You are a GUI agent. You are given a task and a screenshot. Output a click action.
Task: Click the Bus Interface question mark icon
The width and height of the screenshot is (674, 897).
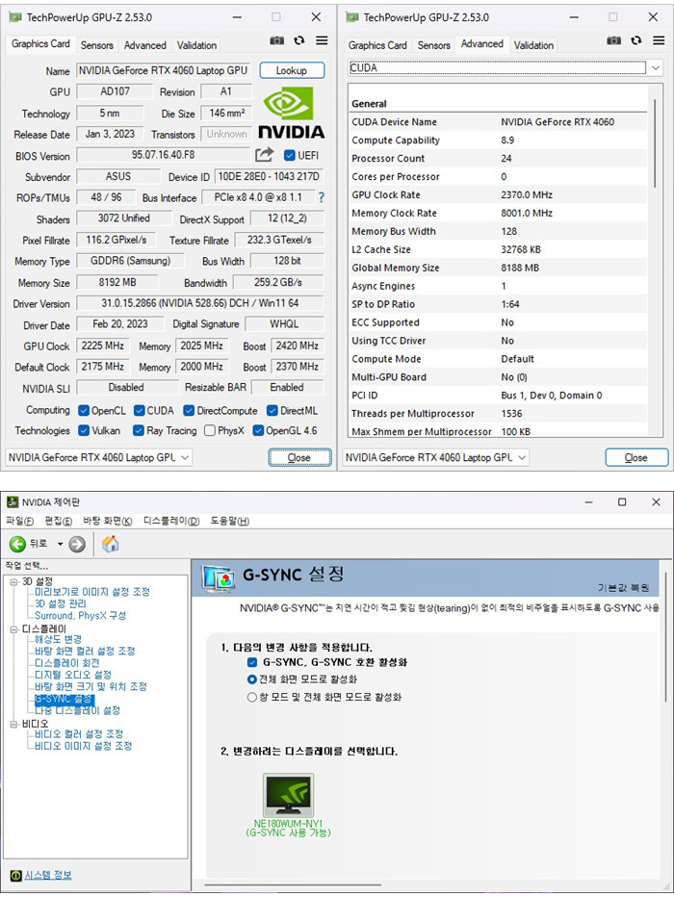tap(322, 197)
